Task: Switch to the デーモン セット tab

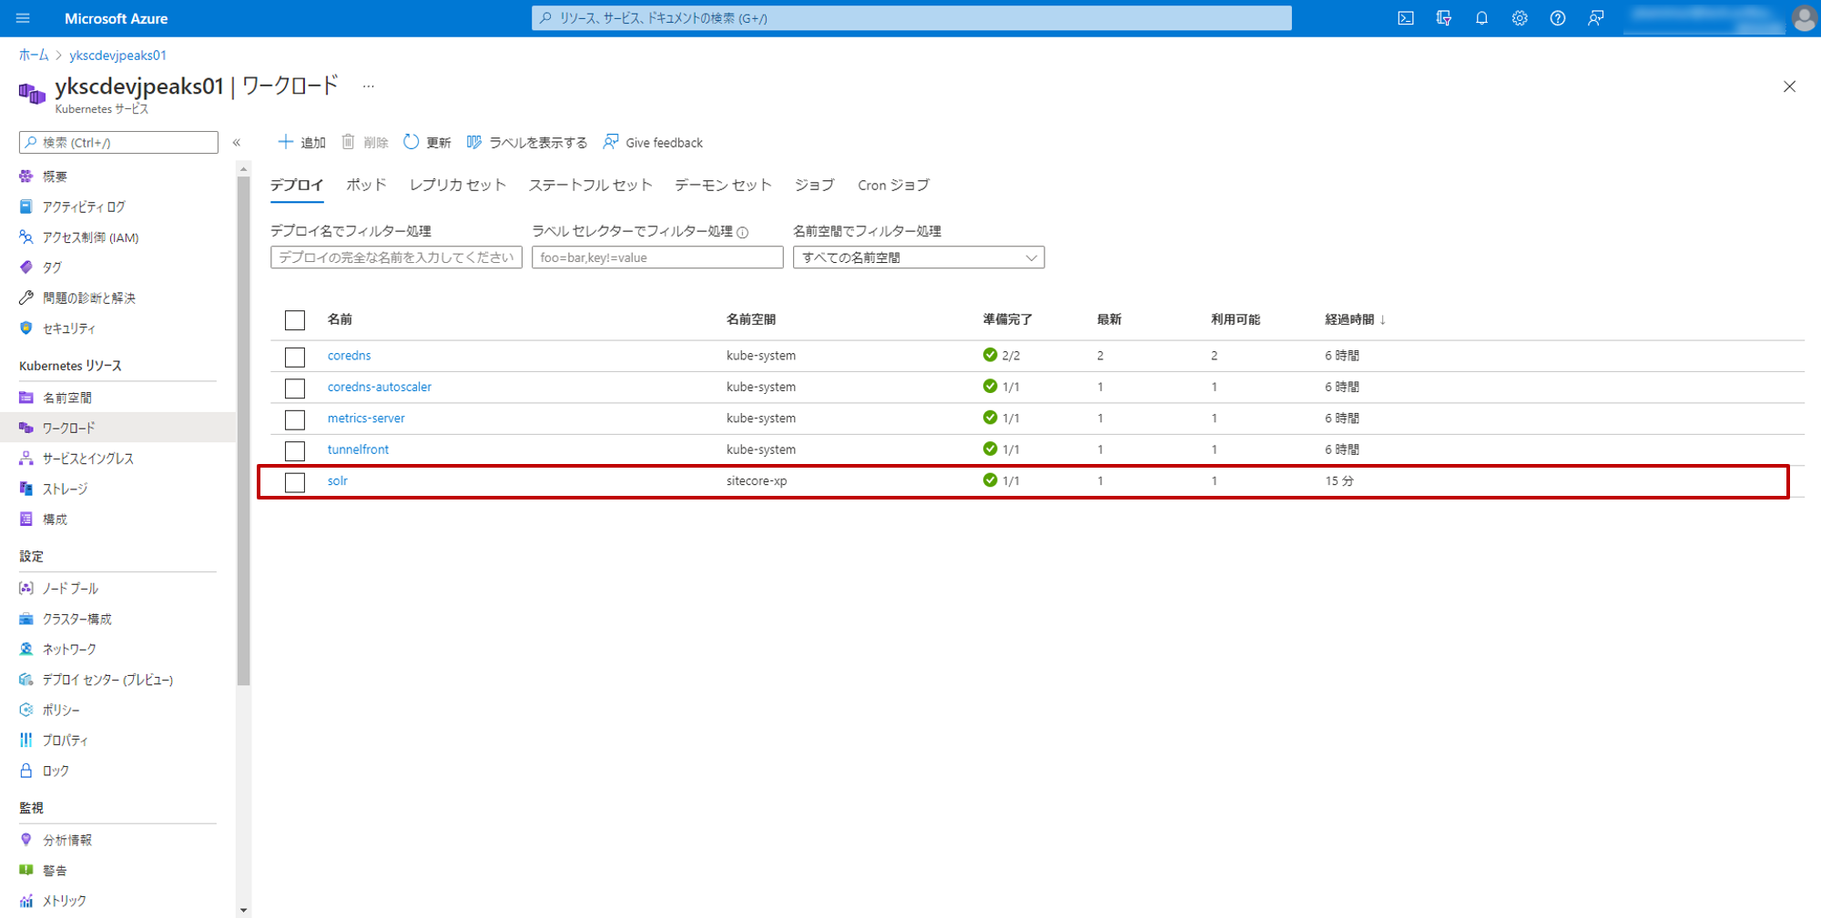Action: tap(723, 185)
